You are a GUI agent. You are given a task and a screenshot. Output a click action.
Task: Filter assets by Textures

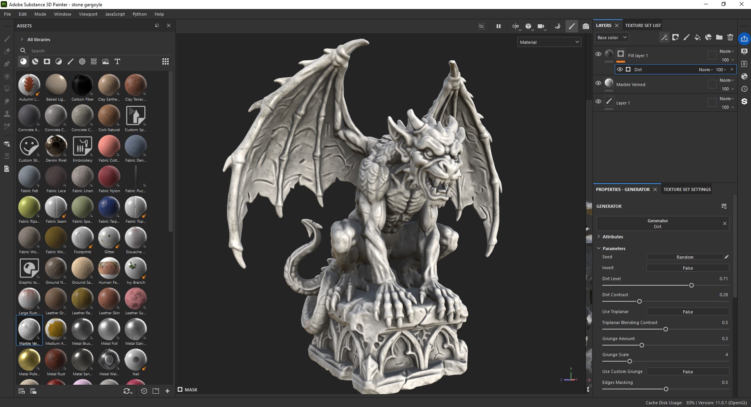94,61
